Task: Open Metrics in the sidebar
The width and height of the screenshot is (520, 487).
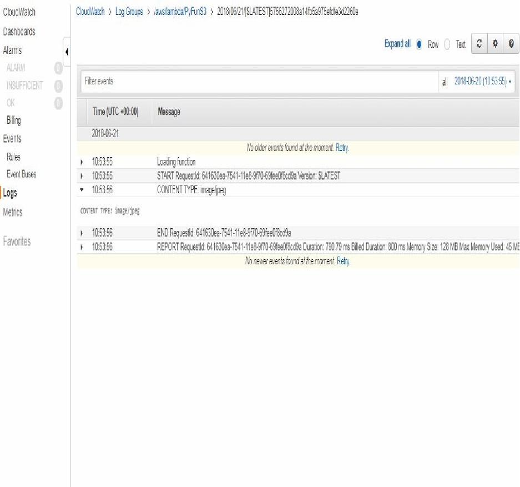Action: (x=13, y=212)
